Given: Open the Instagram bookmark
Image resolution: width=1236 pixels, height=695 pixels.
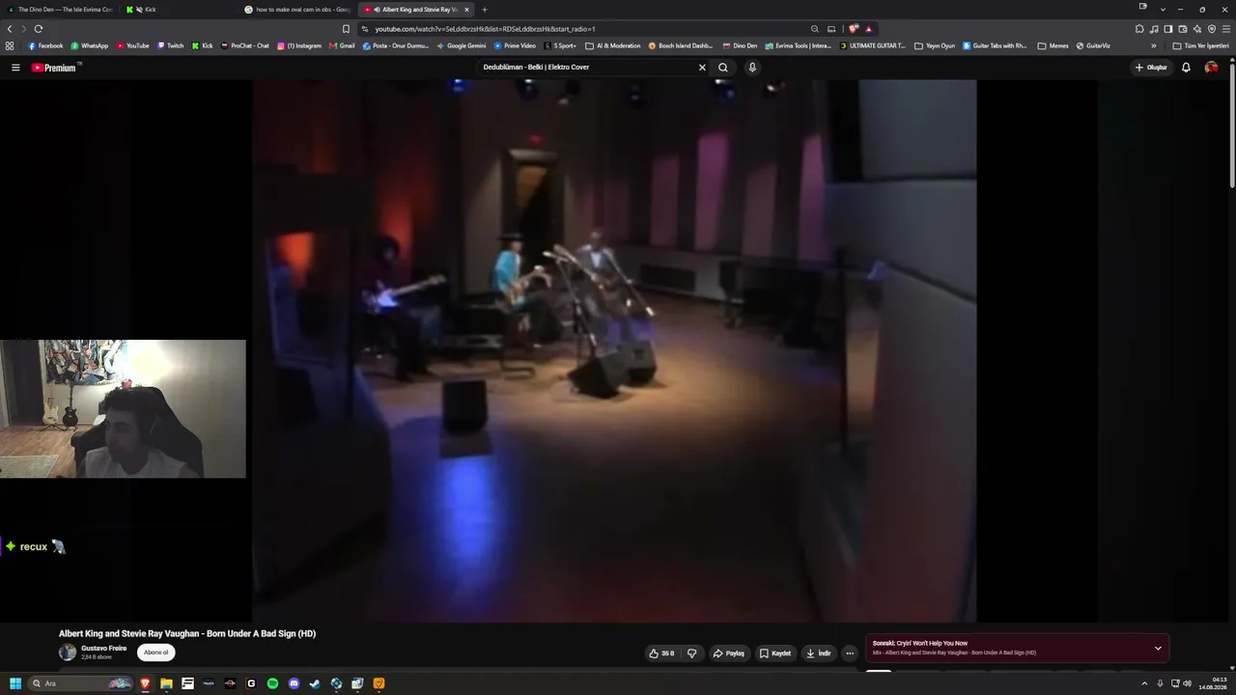Looking at the screenshot, I should (x=299, y=45).
